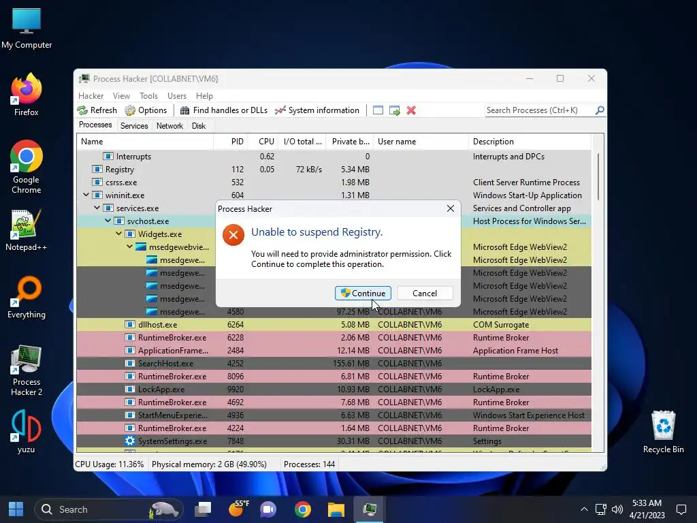This screenshot has height=523, width=697.
Task: Select the StartMenuExperie... process row
Action: (334, 415)
